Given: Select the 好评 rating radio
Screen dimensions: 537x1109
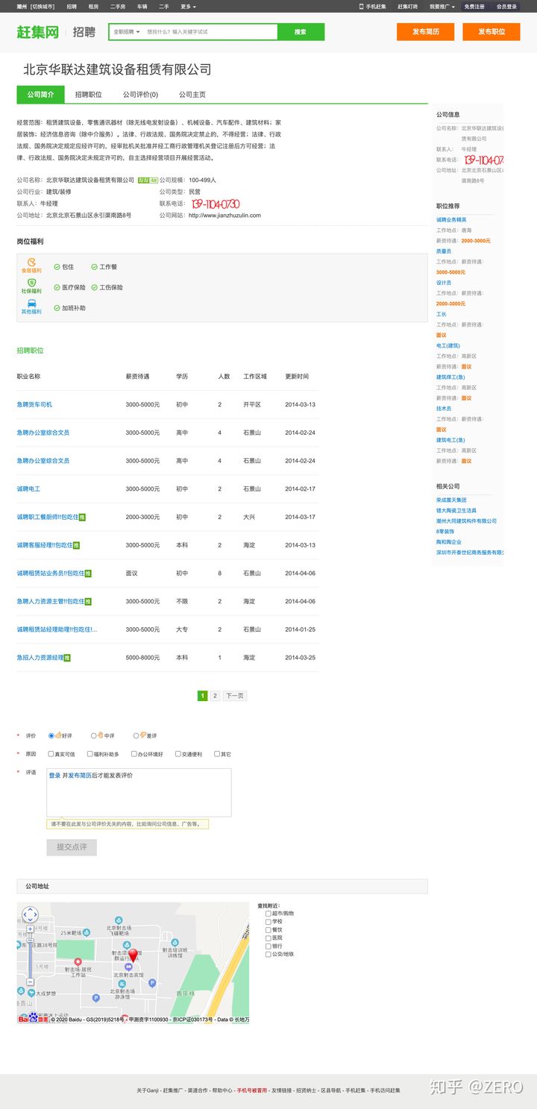Looking at the screenshot, I should pyautogui.click(x=51, y=735).
